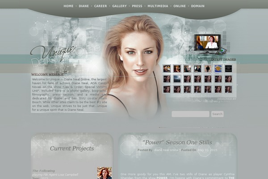268x179 pixels.
Task: Click the DESIGNED BY credit text
Action: (226, 99)
